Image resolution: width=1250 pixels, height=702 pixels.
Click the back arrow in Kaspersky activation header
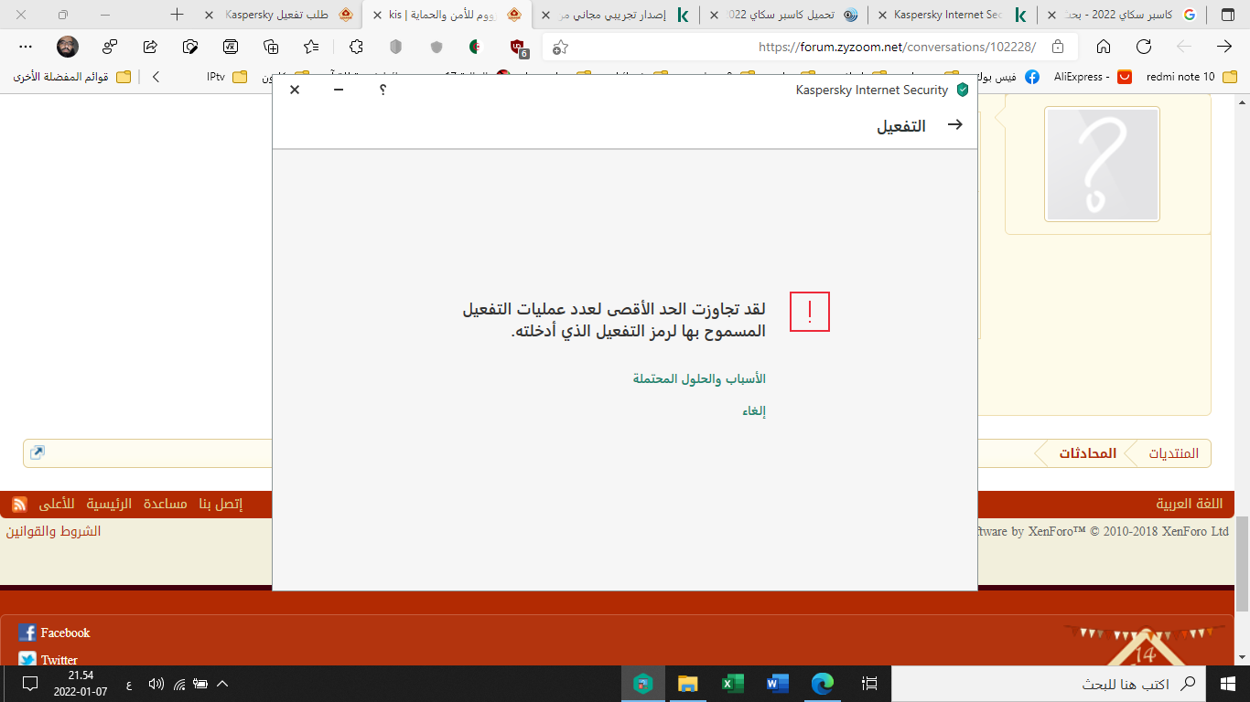[x=954, y=124]
